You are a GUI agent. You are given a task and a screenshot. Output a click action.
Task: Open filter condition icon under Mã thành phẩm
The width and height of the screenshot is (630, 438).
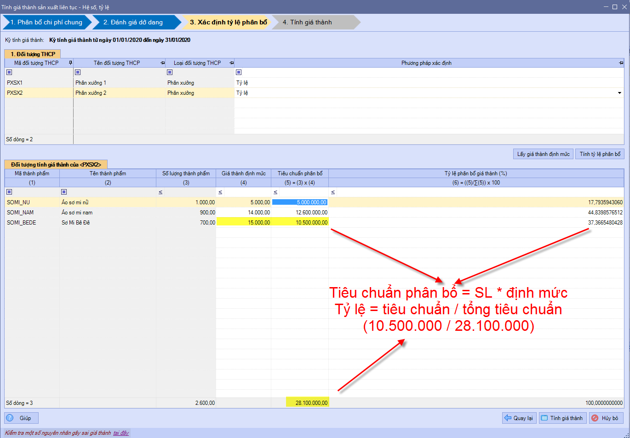(9, 192)
